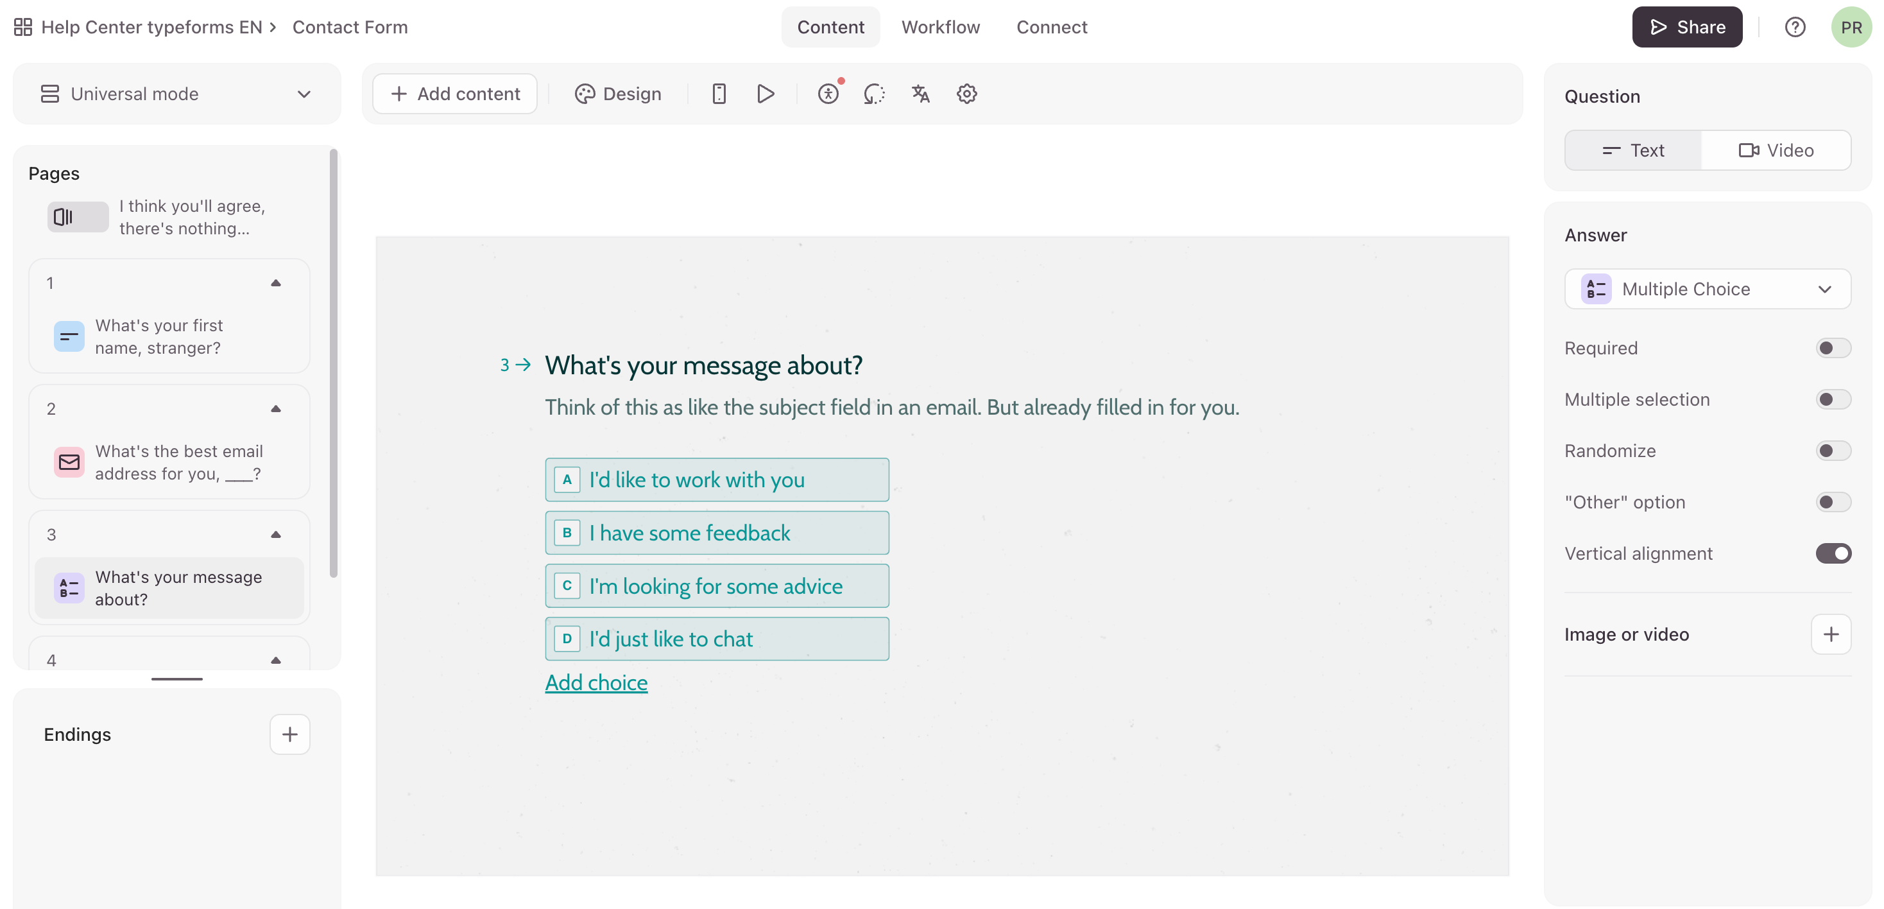Turn on Multiple selection toggle

point(1832,399)
